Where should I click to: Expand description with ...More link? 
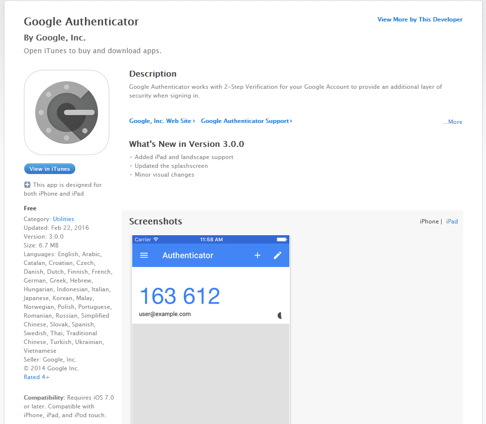[452, 122]
